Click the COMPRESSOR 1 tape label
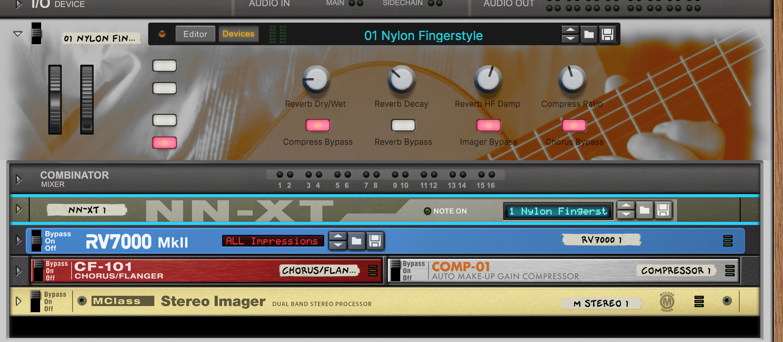The width and height of the screenshot is (783, 342). 675,270
